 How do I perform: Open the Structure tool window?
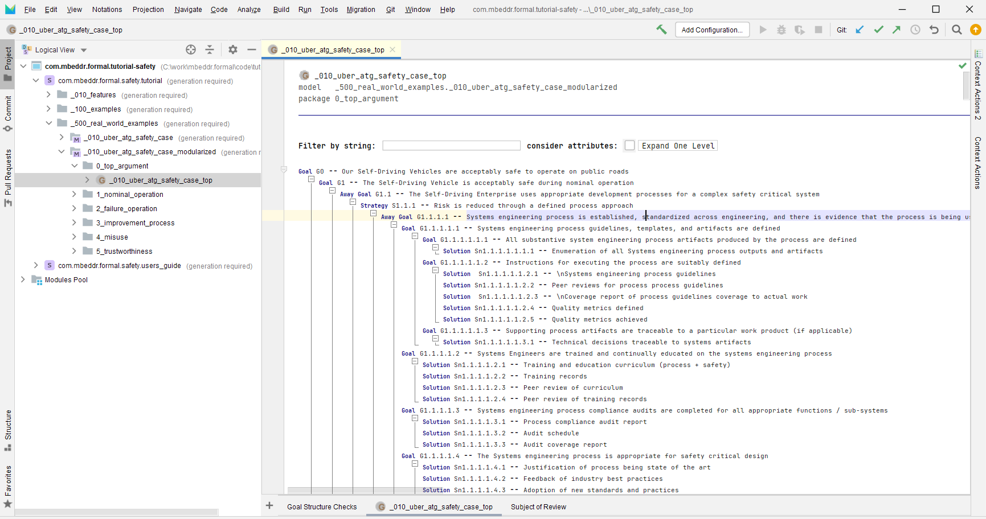[7, 424]
